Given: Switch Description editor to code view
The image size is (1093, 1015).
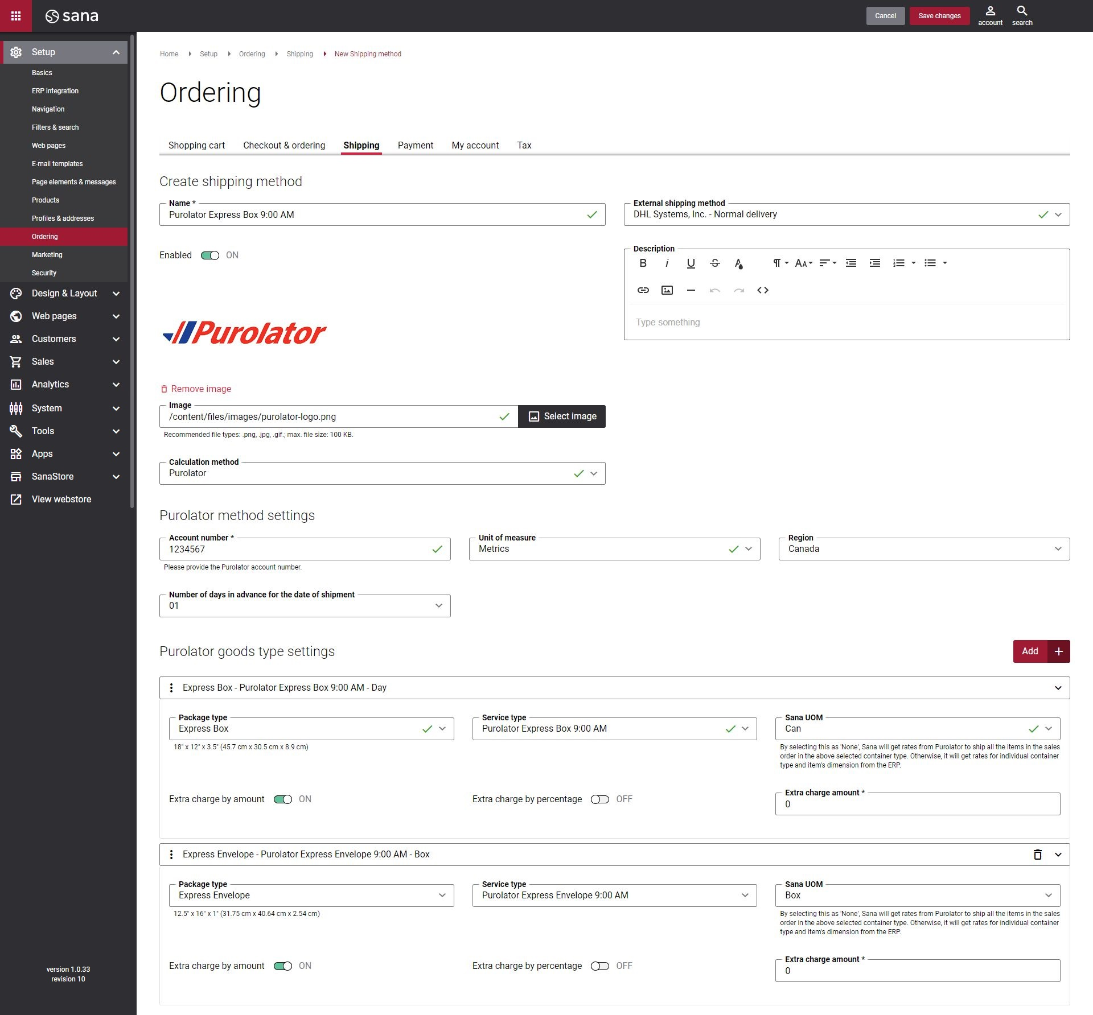Looking at the screenshot, I should coord(762,290).
